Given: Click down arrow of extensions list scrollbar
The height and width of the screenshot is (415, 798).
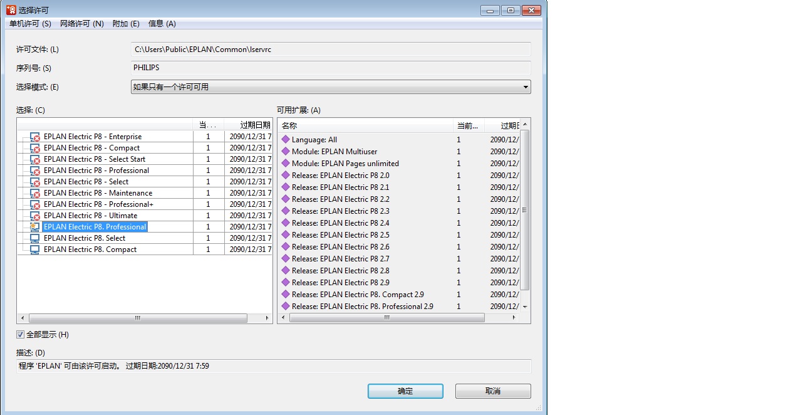Looking at the screenshot, I should (525, 307).
